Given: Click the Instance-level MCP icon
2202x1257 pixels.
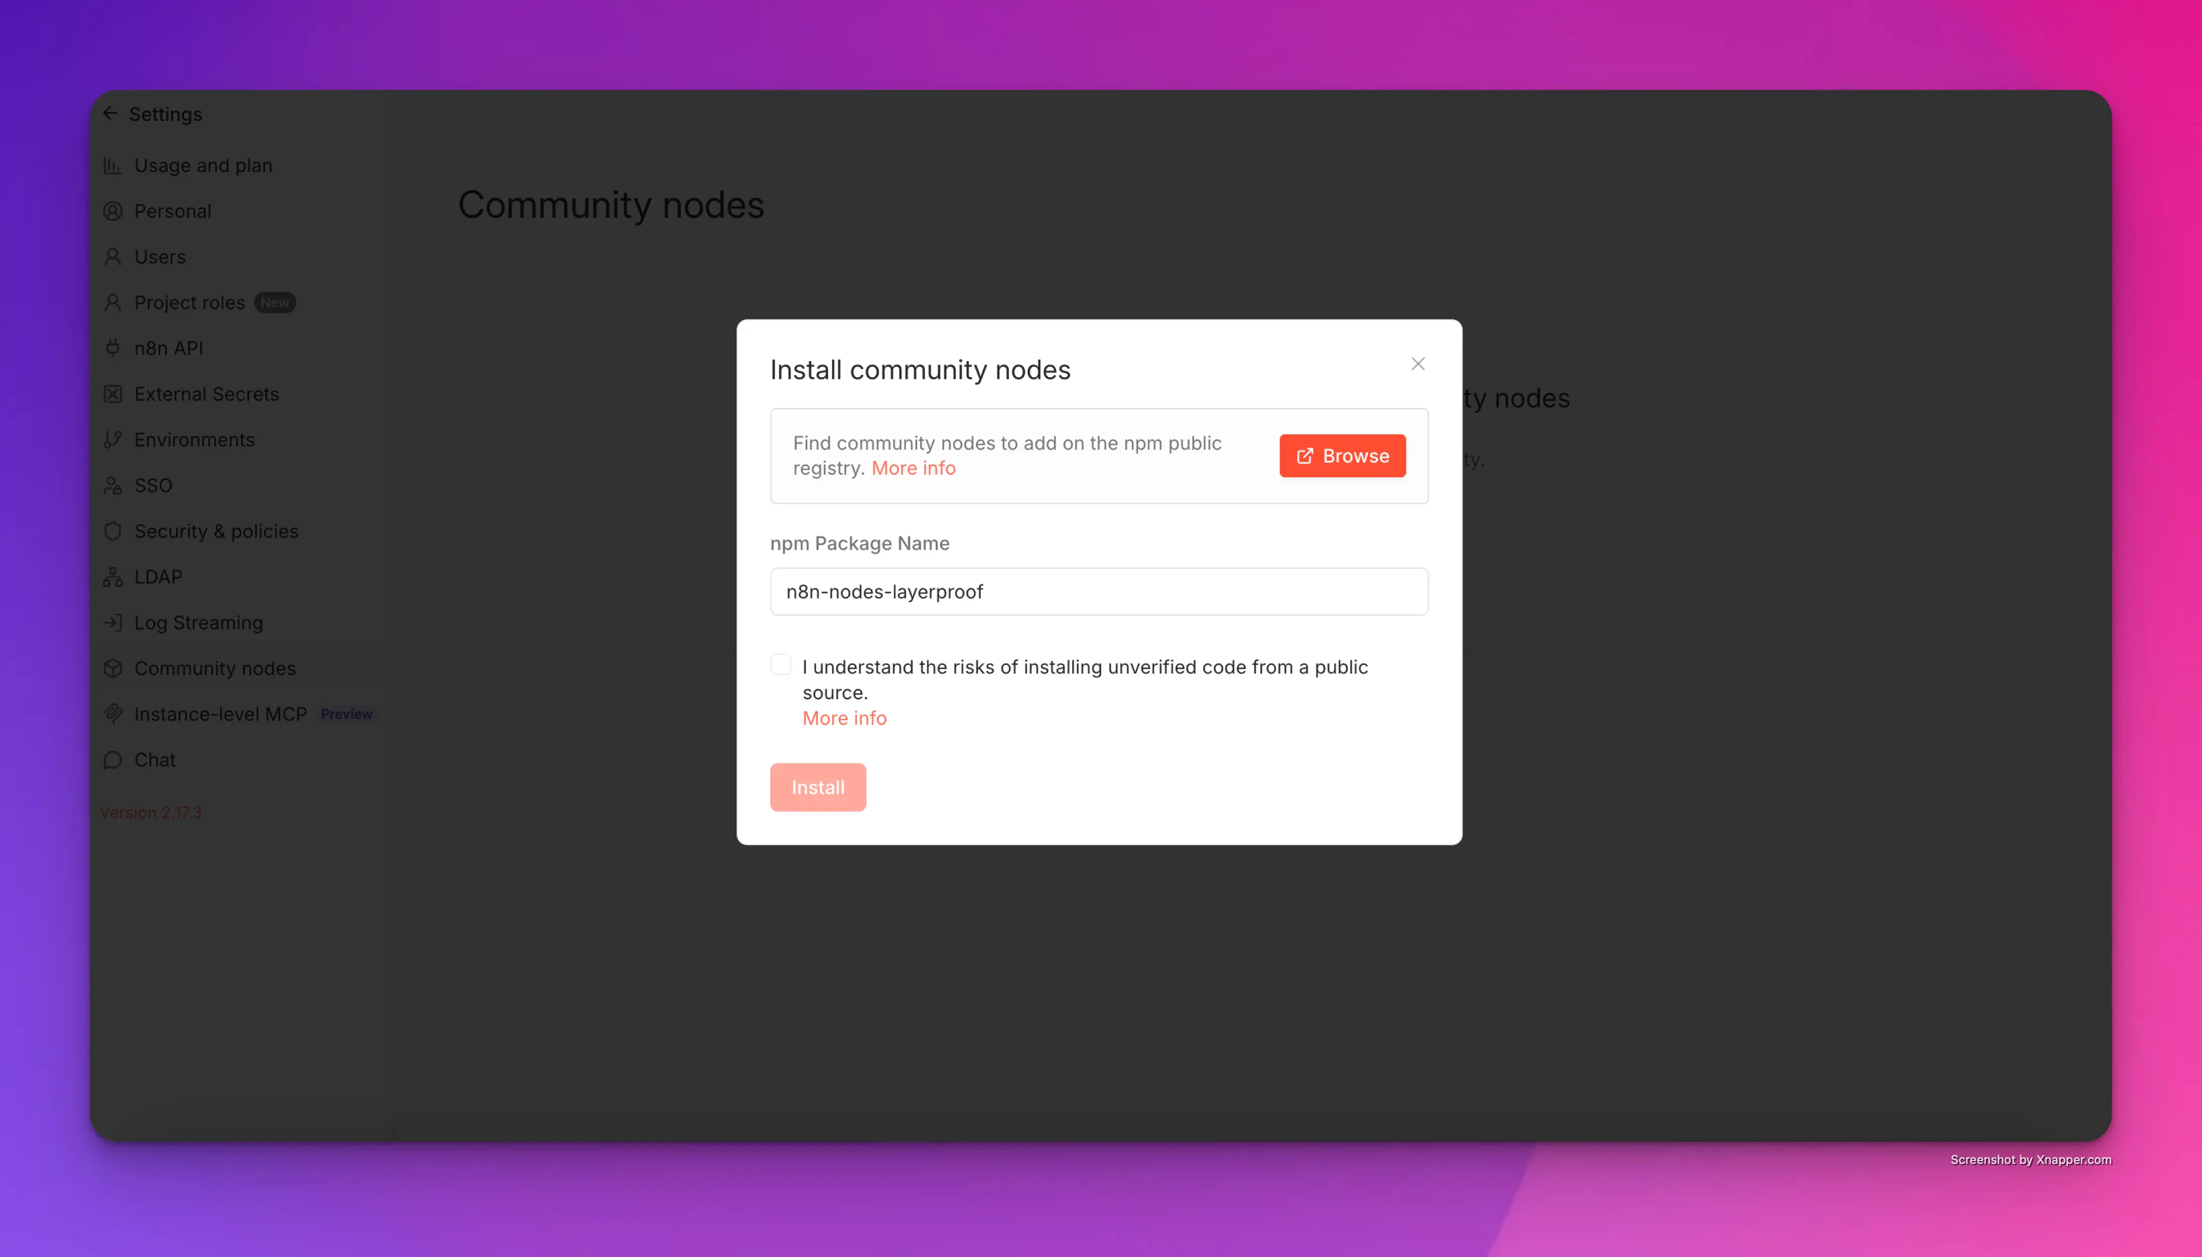Looking at the screenshot, I should (113, 714).
